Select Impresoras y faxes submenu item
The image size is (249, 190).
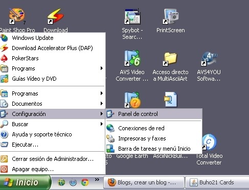154,138
